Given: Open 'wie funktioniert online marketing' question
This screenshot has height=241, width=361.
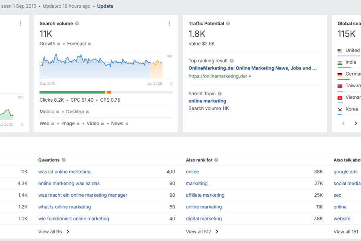Looking at the screenshot, I should click(x=74, y=219).
